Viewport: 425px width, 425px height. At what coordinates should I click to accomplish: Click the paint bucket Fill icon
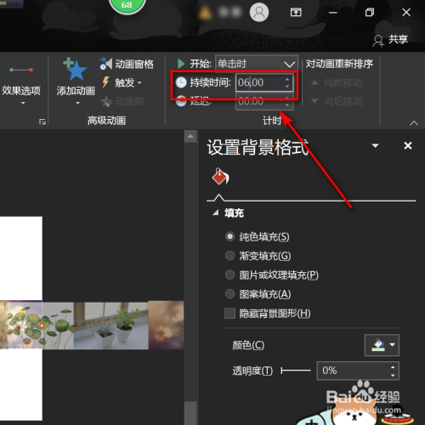click(x=220, y=177)
